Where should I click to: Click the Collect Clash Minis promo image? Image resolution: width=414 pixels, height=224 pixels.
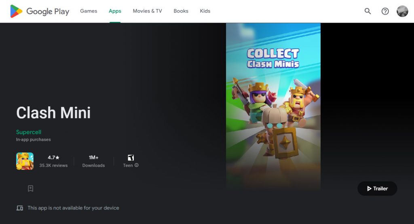tap(273, 106)
